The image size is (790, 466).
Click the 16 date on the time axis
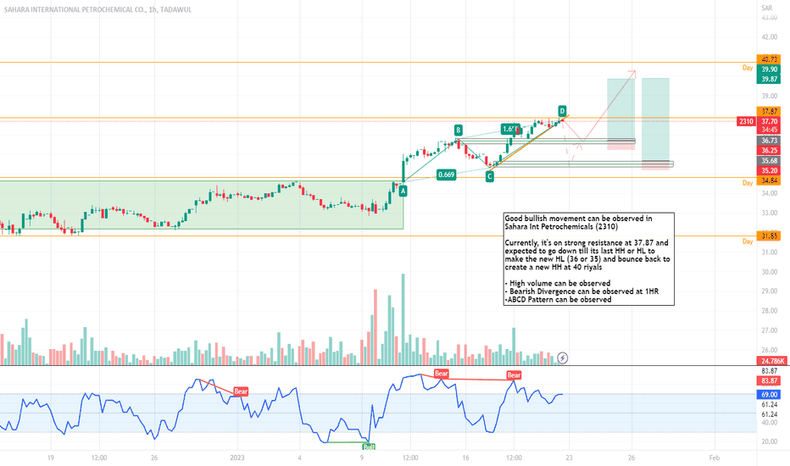click(x=465, y=458)
